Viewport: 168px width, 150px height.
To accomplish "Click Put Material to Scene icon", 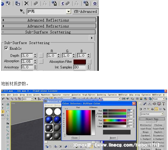I will [x=8, y=3].
